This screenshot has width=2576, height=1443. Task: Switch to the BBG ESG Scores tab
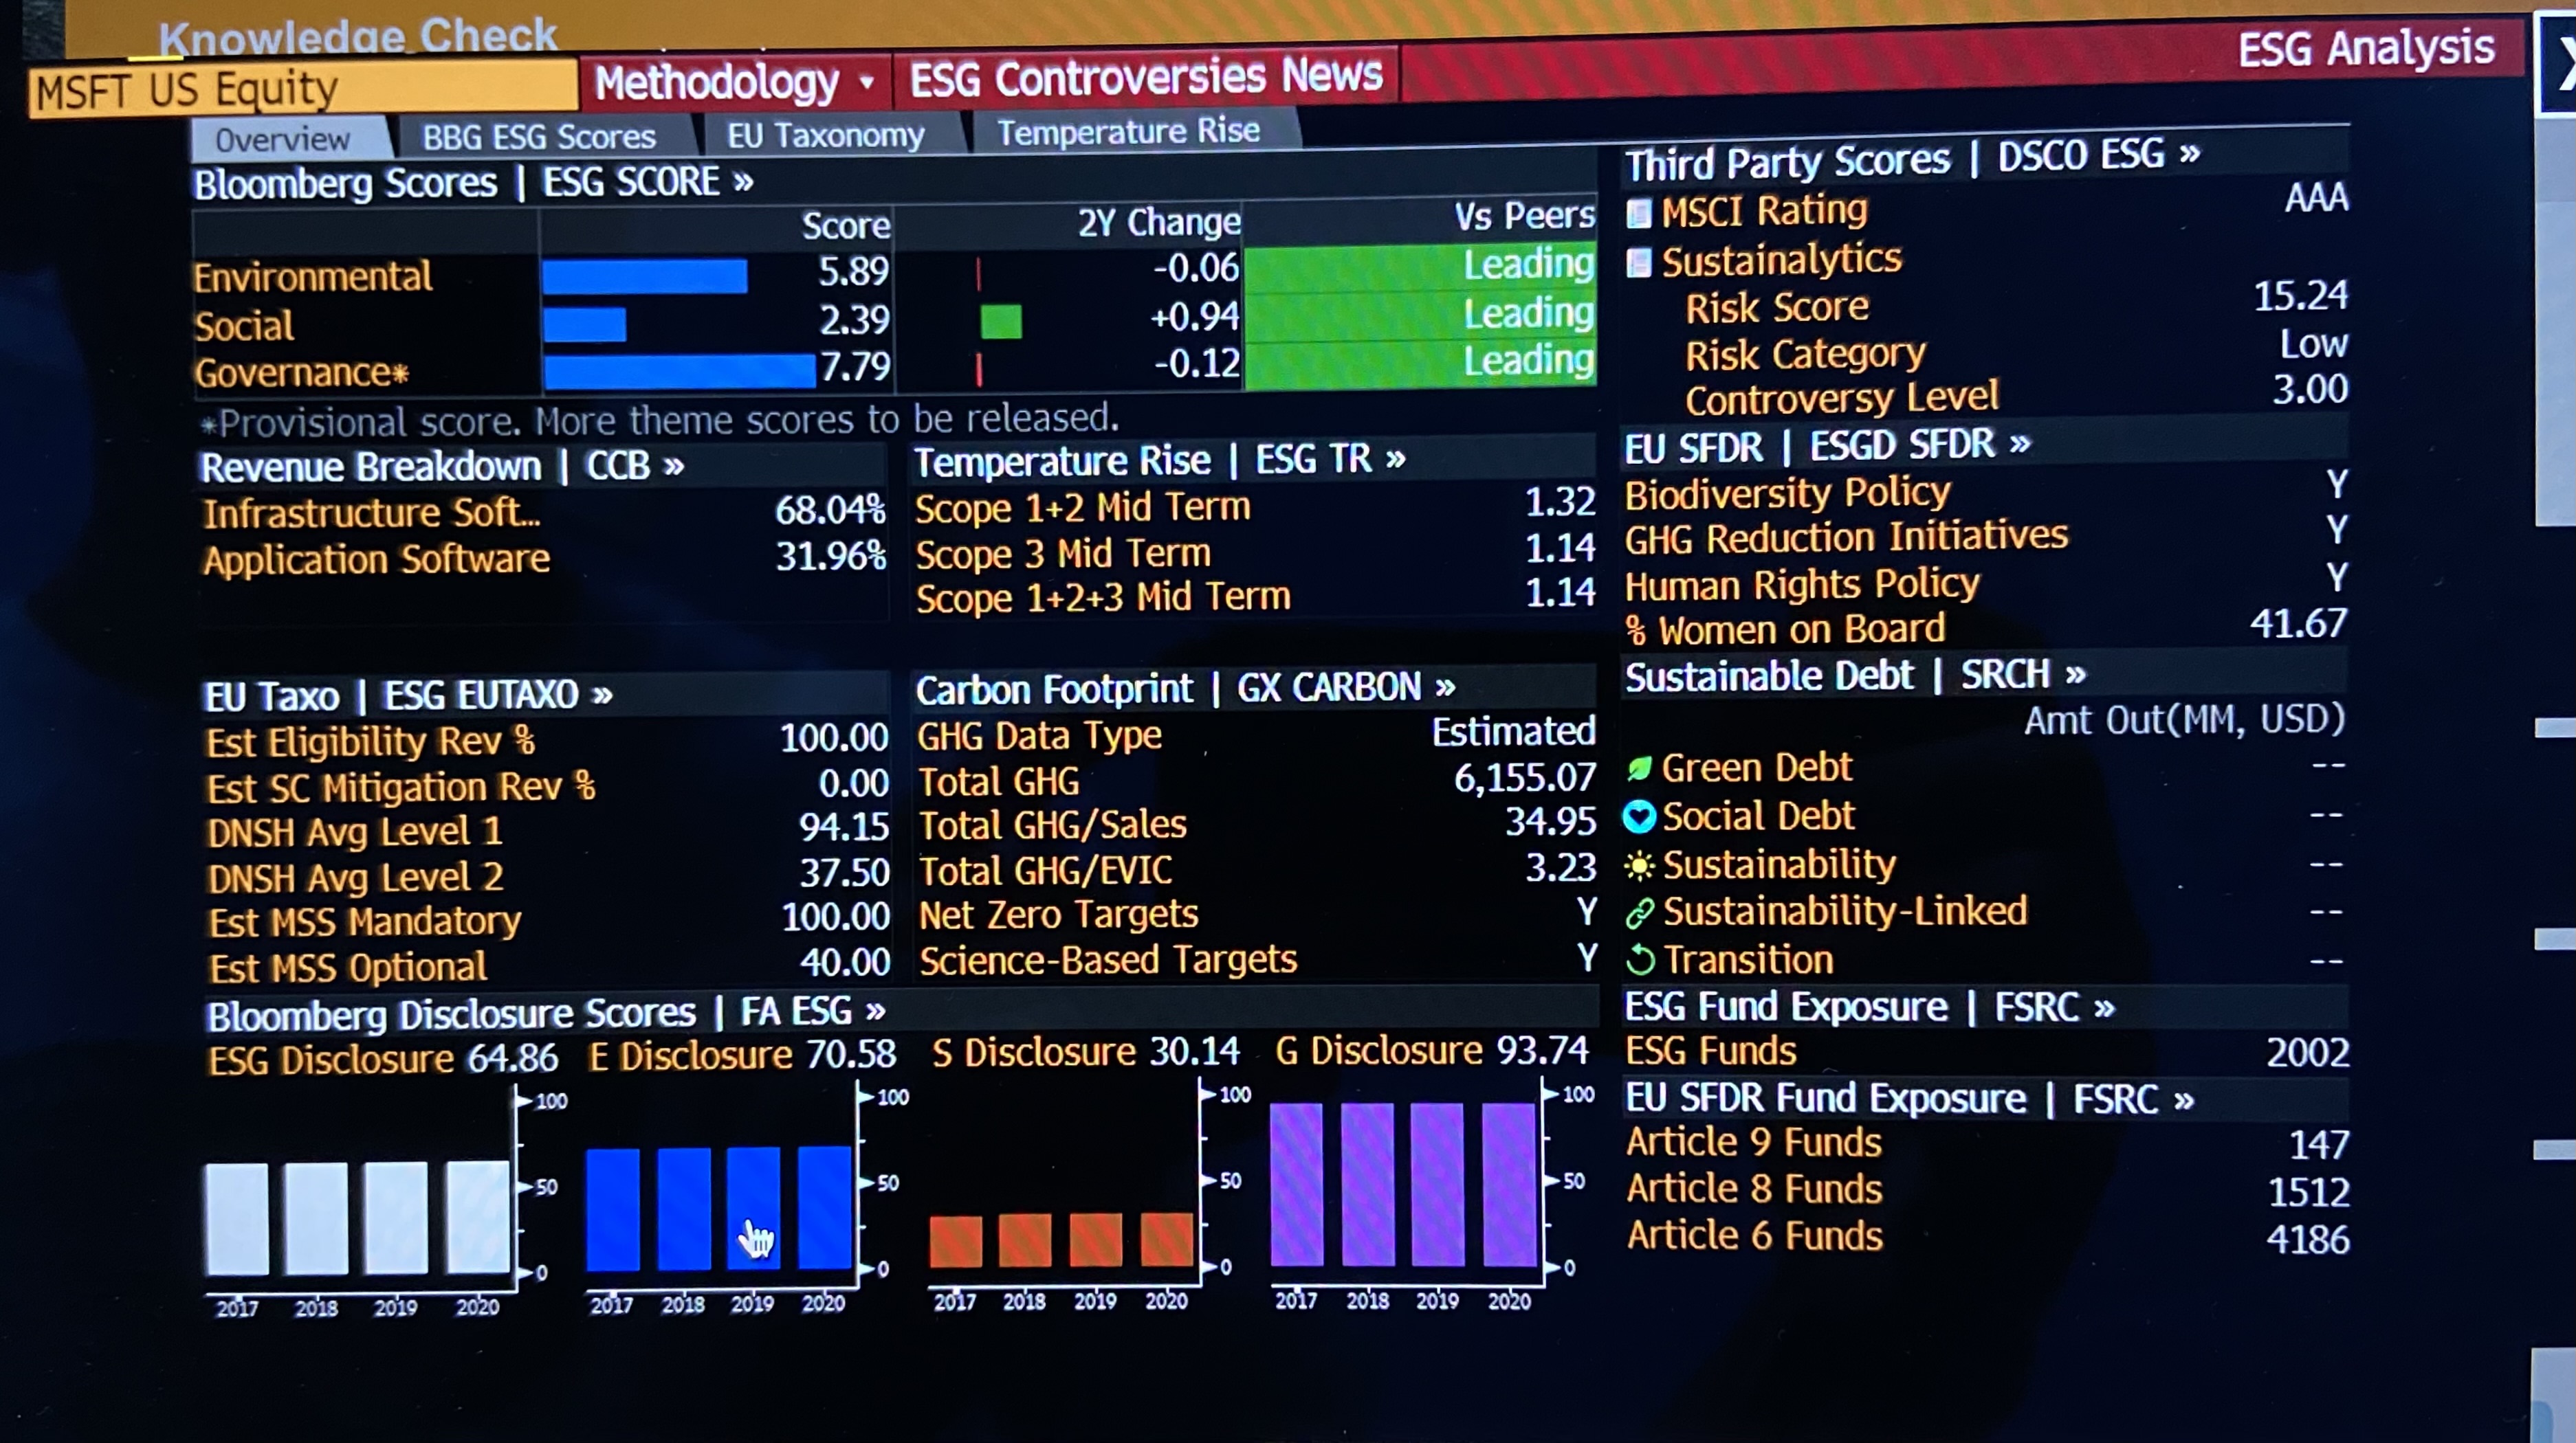pyautogui.click(x=539, y=137)
